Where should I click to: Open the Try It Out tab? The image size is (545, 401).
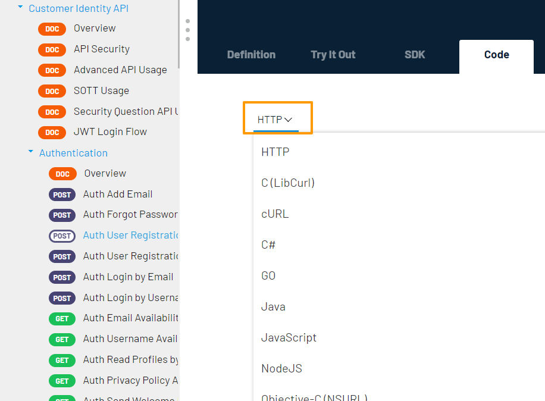point(333,55)
